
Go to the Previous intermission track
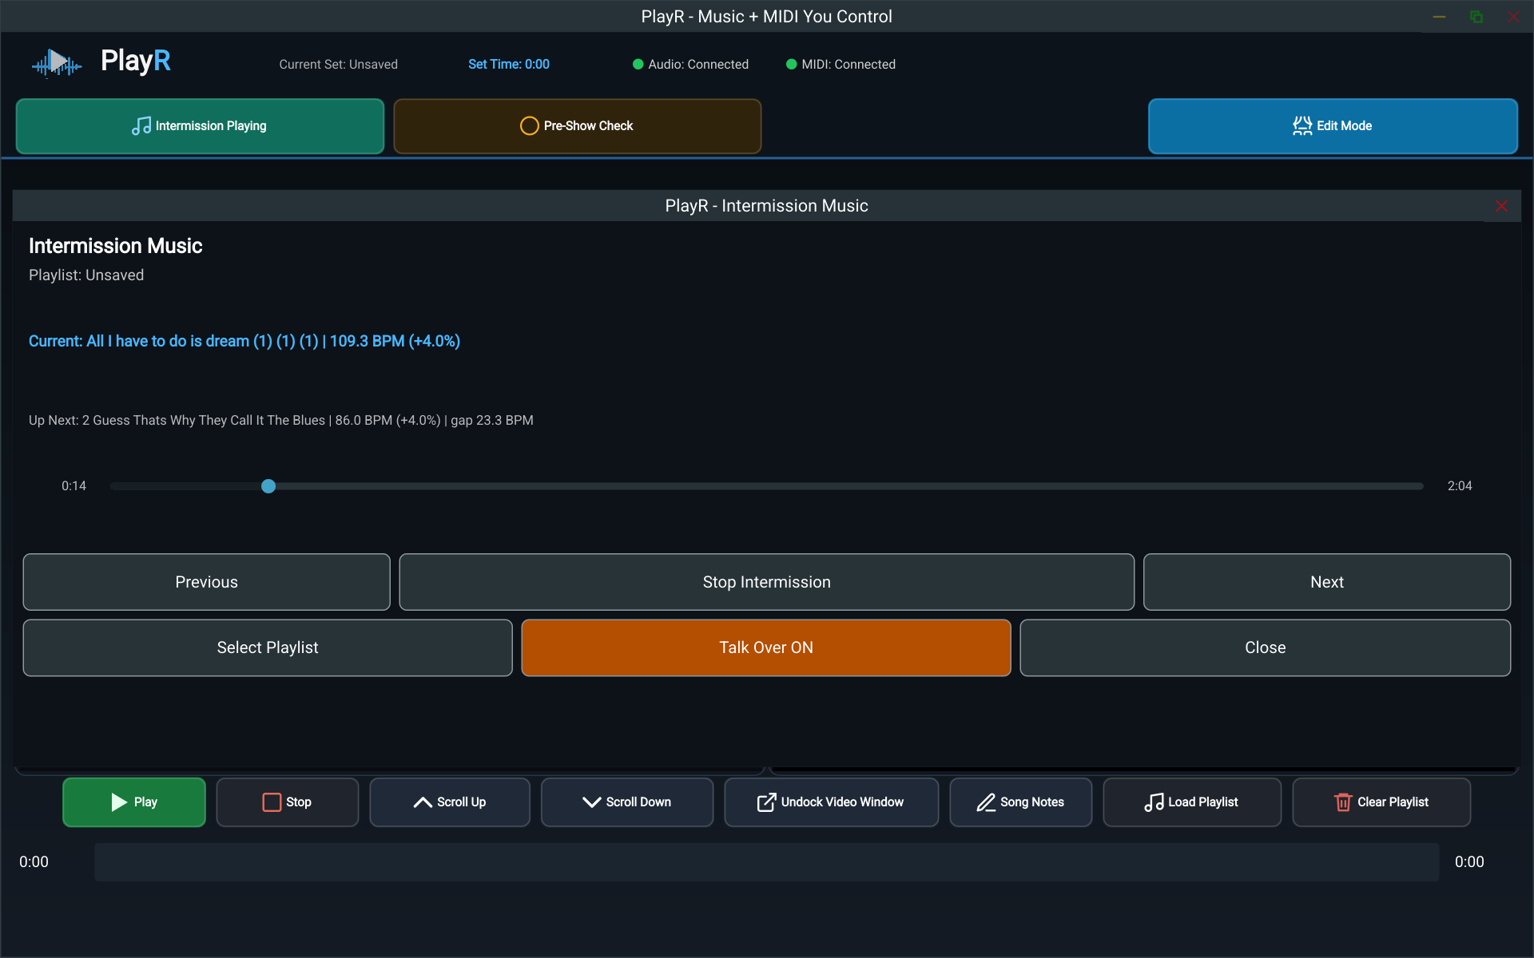pyautogui.click(x=206, y=582)
